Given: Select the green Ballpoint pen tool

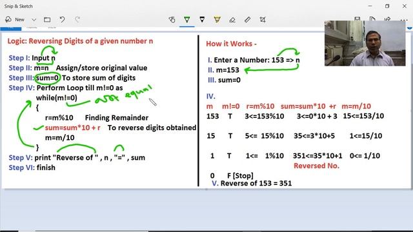Looking at the screenshot, I should tap(187, 19).
